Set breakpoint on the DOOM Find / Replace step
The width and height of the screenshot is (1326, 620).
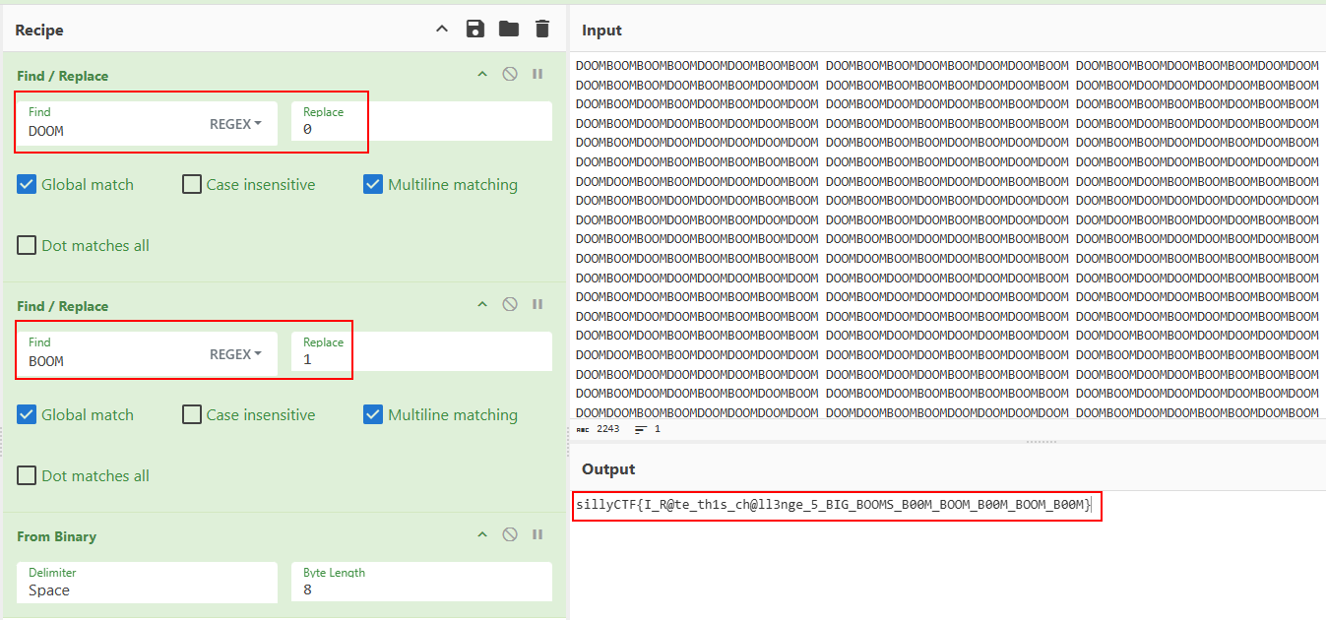(537, 74)
